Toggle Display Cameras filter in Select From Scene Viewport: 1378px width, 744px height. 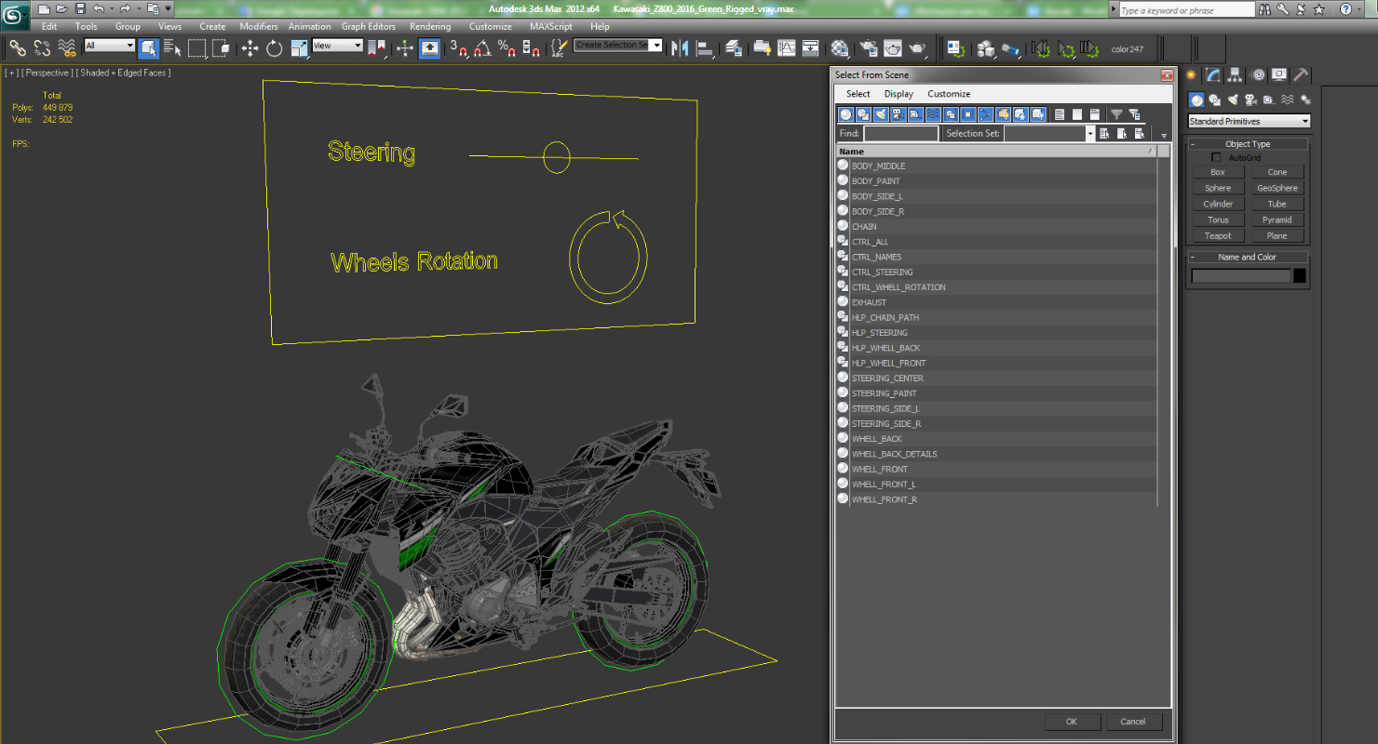pyautogui.click(x=898, y=114)
